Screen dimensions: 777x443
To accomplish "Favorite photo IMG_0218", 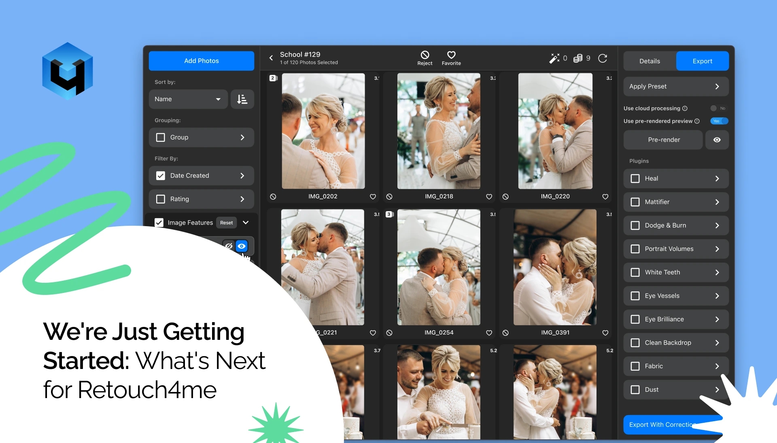I will (x=489, y=197).
